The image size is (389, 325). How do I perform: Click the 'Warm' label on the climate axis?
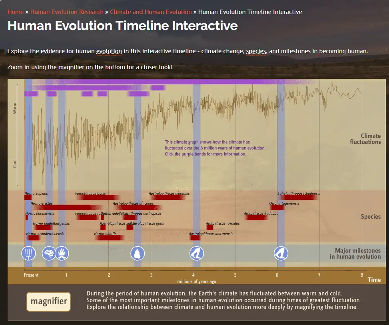click(15, 108)
